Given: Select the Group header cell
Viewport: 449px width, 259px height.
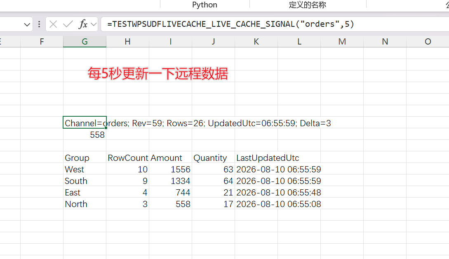Looking at the screenshot, I should pos(85,158).
